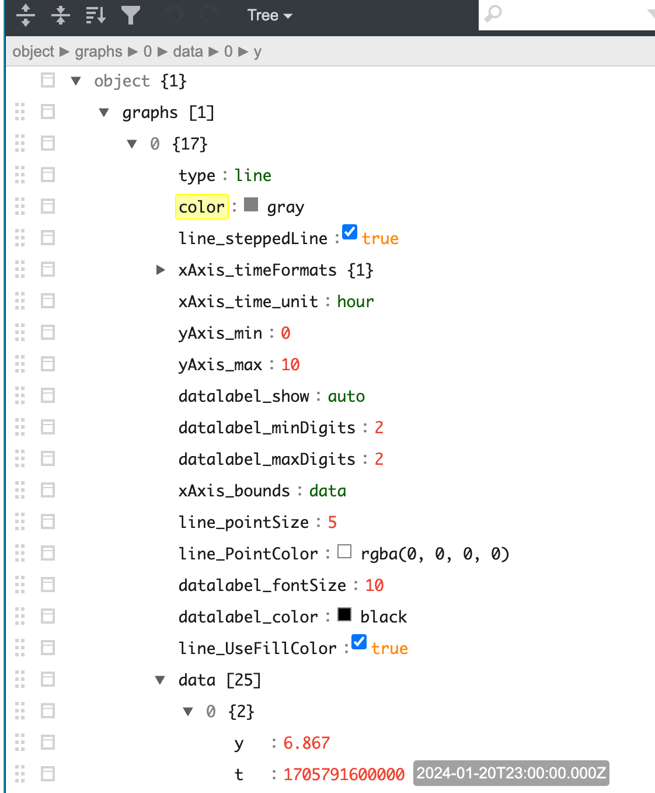Image resolution: width=655 pixels, height=793 pixels.
Task: Click the 'hour' value of xAxis_time_unit
Action: (x=355, y=301)
